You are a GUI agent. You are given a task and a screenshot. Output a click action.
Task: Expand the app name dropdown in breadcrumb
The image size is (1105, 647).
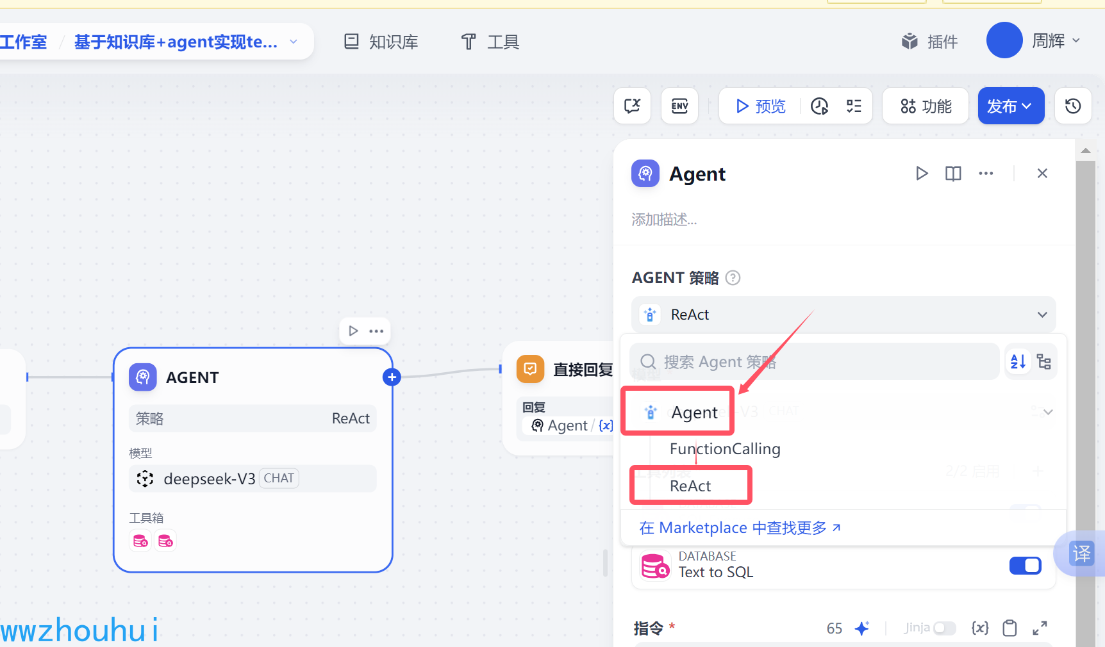pos(294,42)
